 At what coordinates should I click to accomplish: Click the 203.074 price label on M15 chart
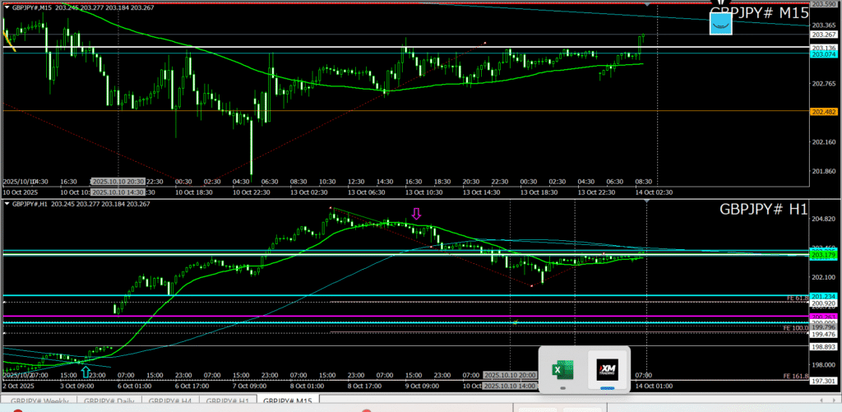click(824, 54)
